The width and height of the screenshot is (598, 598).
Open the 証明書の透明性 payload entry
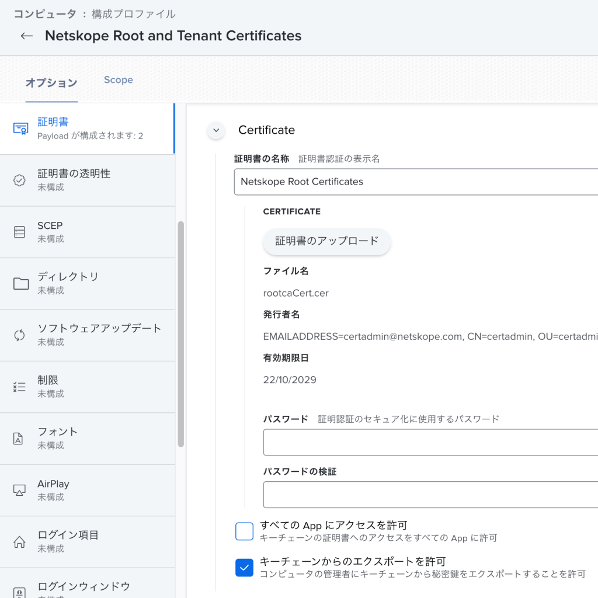pos(88,180)
